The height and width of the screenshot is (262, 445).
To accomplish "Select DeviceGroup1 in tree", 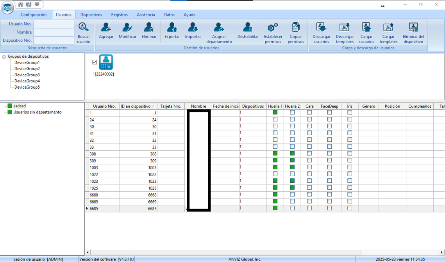I will pos(27,62).
